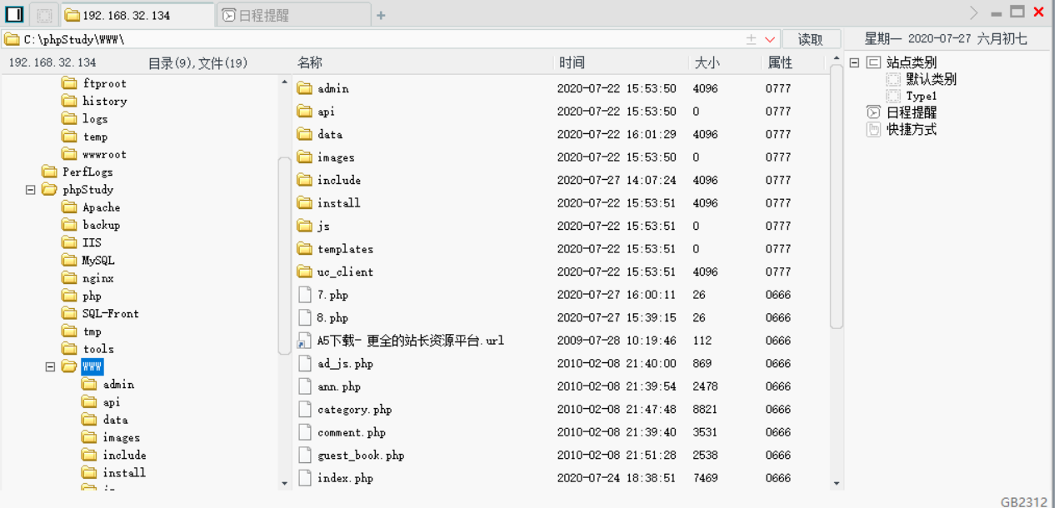Collapse the 站点类别 node
This screenshot has height=508, width=1059.
pos(854,62)
